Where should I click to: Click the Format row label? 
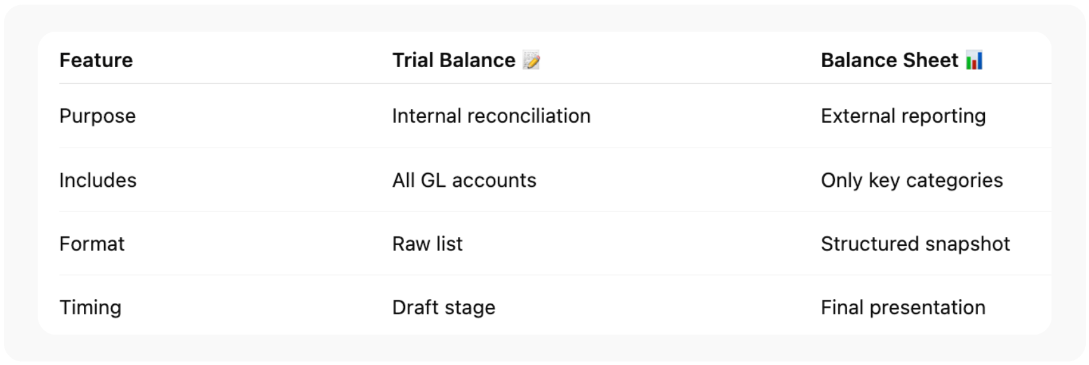(92, 244)
